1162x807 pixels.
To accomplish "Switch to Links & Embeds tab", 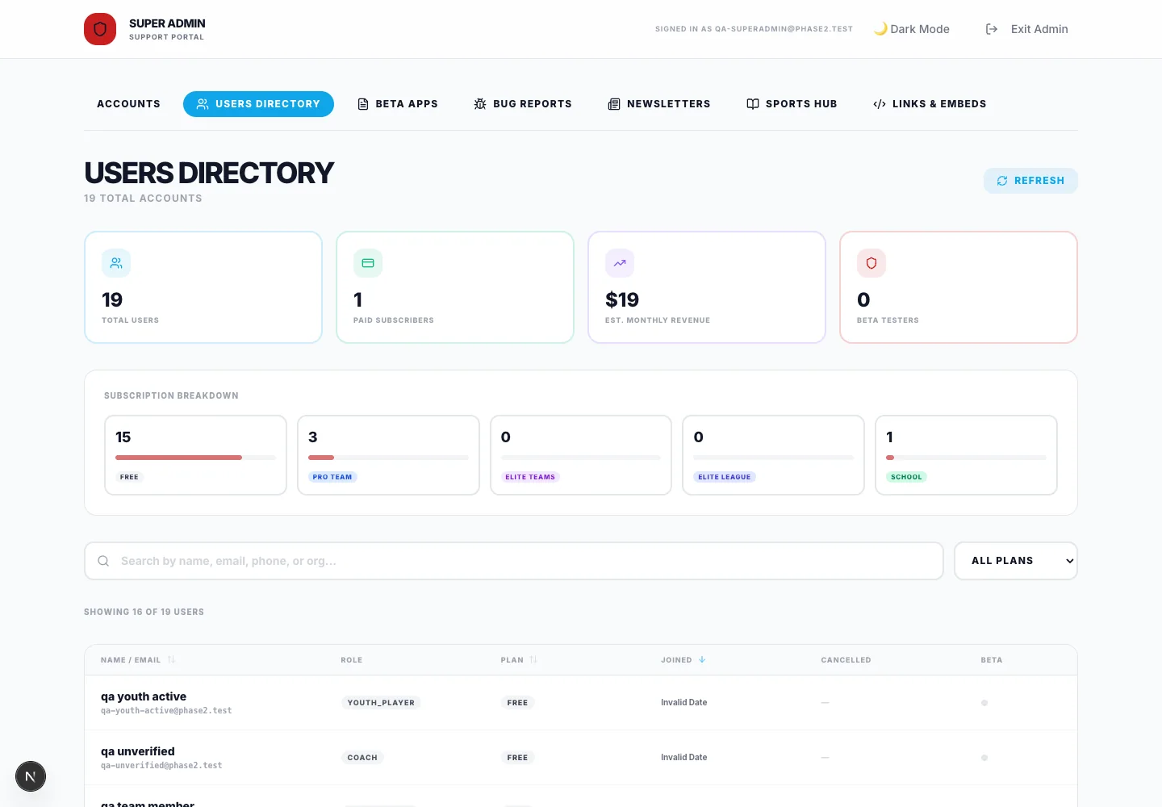I will [x=930, y=104].
